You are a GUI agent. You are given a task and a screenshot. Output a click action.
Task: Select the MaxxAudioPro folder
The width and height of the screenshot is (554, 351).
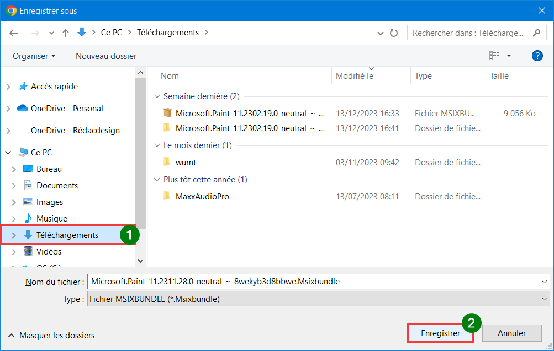coord(202,197)
